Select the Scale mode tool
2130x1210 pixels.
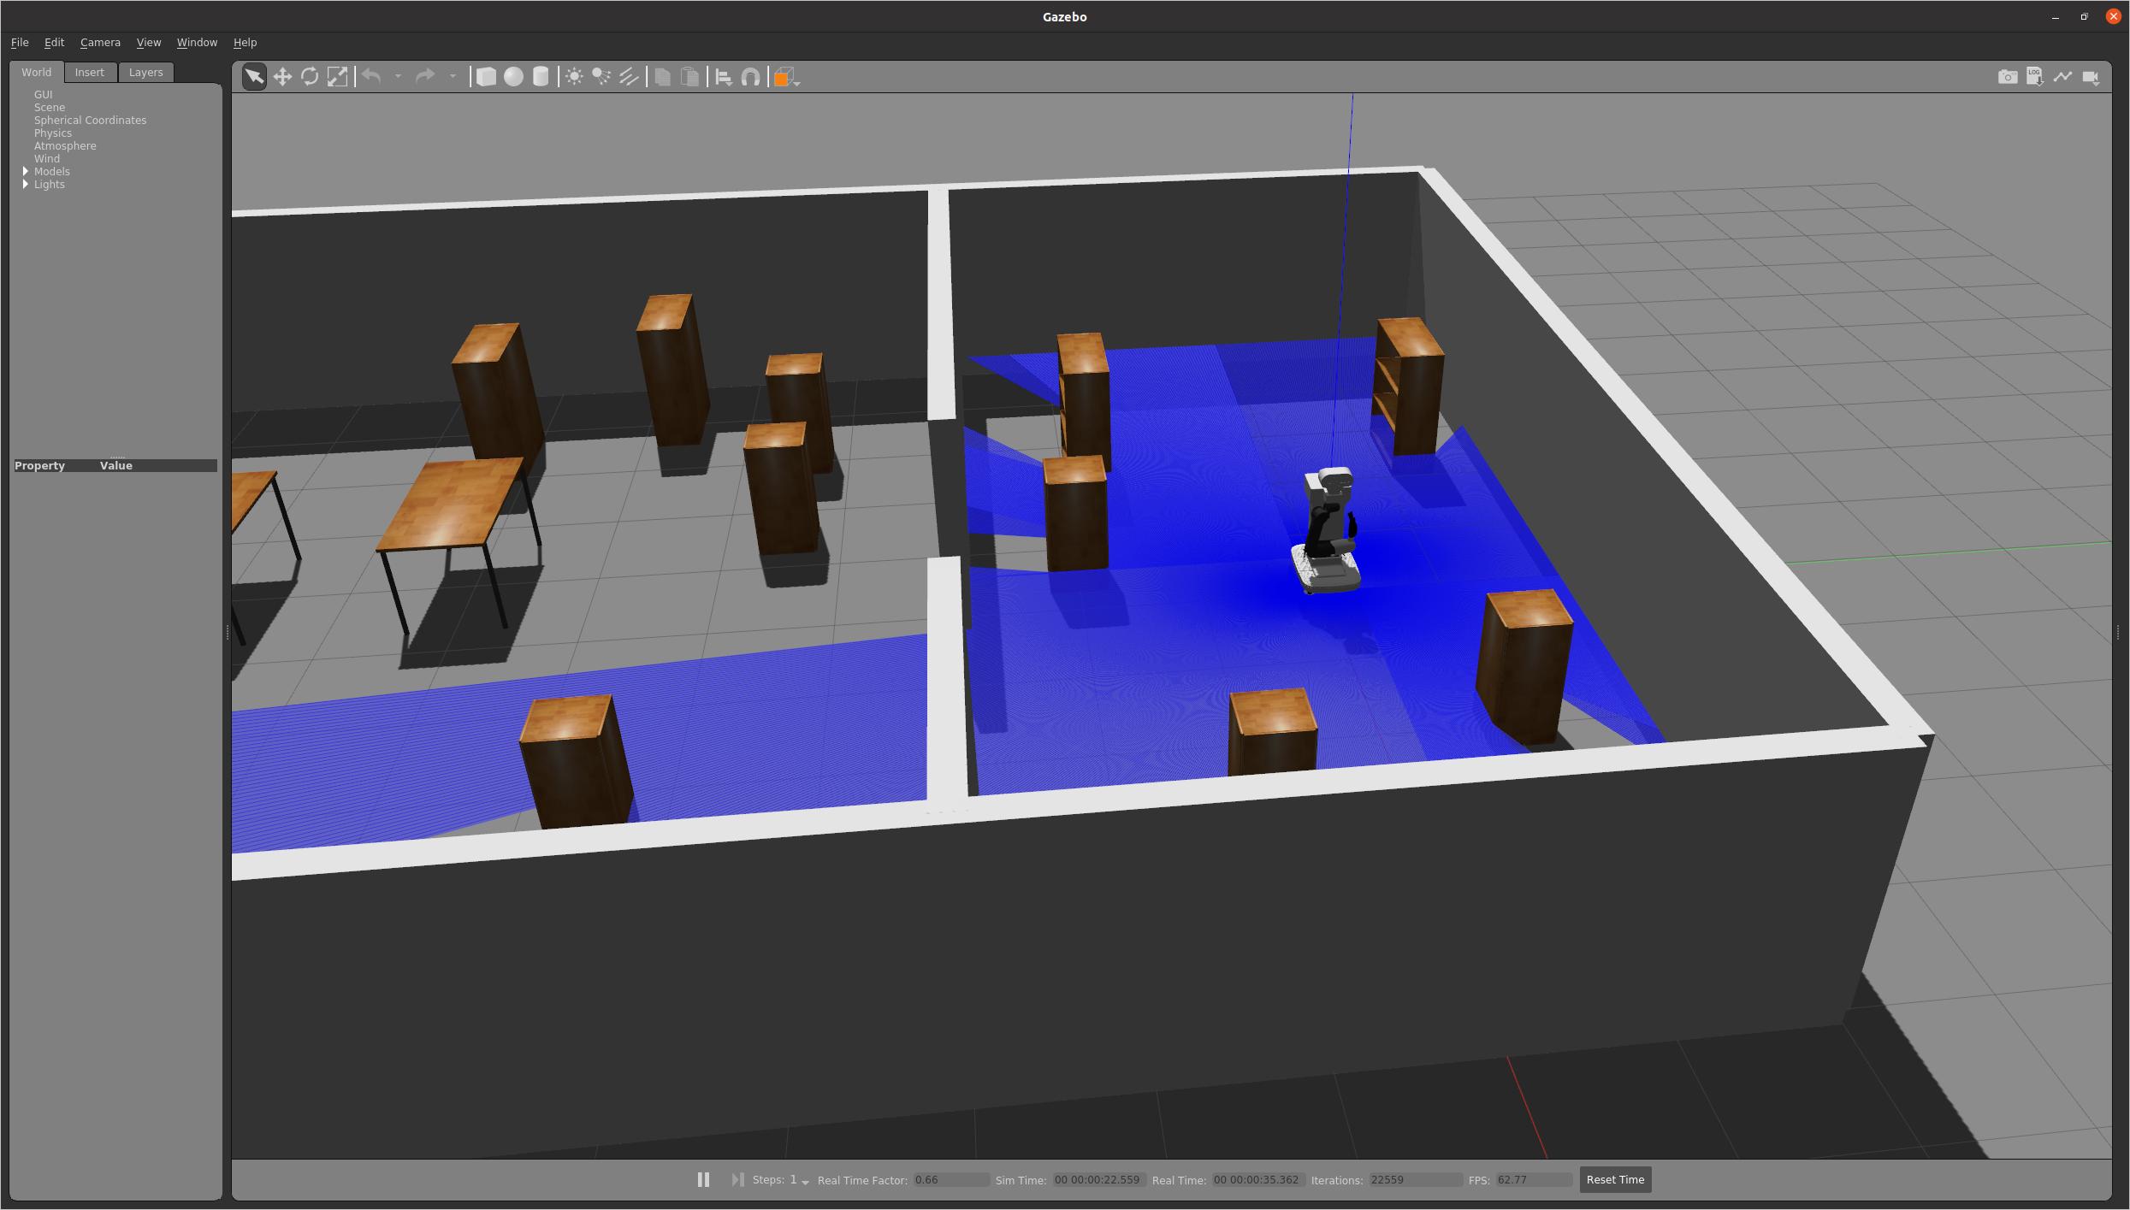337,77
